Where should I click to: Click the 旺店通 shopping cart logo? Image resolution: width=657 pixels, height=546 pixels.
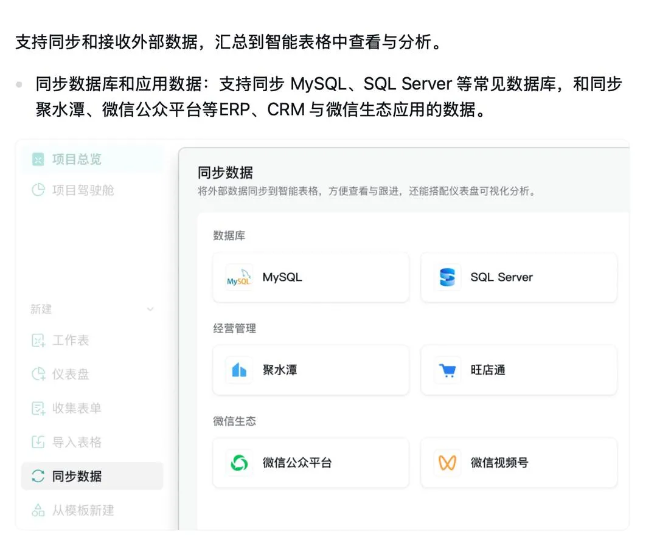click(448, 370)
